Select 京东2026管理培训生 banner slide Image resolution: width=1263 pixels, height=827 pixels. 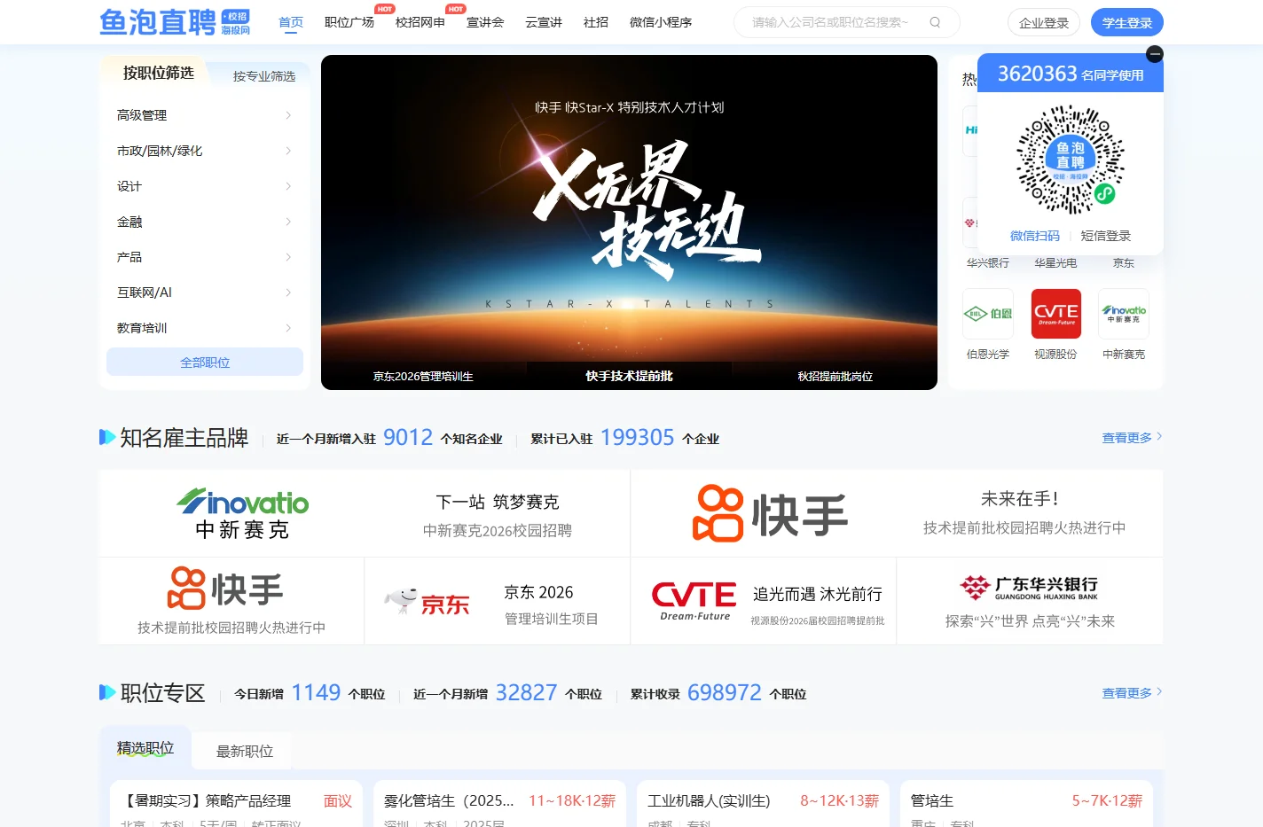pos(423,377)
